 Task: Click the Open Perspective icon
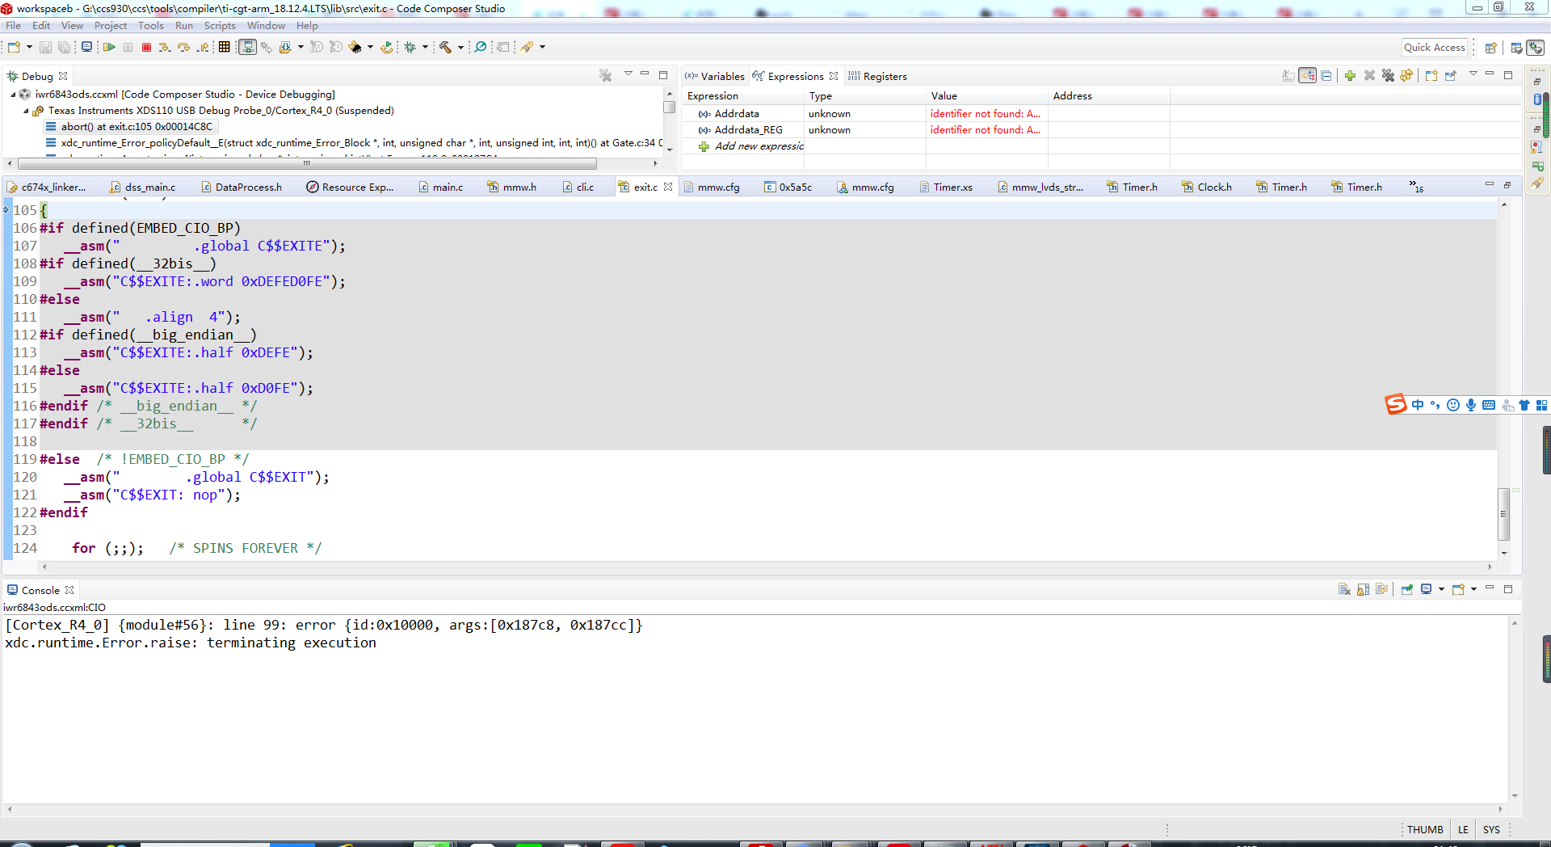[1491, 48]
